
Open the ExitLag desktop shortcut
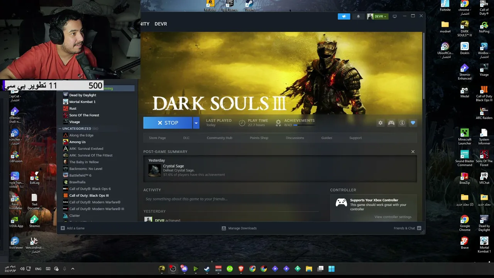tap(34, 178)
